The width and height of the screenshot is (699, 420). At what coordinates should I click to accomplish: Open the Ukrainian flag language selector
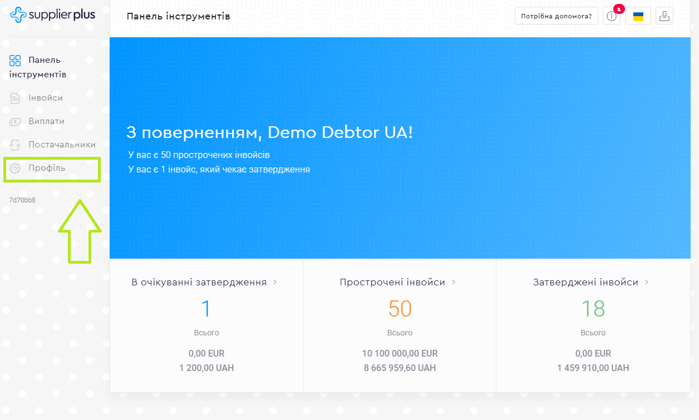[x=638, y=16]
